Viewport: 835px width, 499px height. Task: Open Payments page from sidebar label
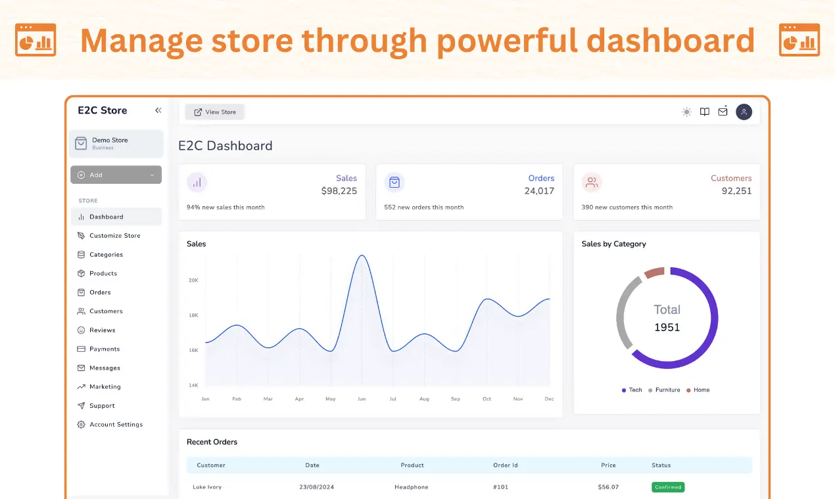[105, 349]
